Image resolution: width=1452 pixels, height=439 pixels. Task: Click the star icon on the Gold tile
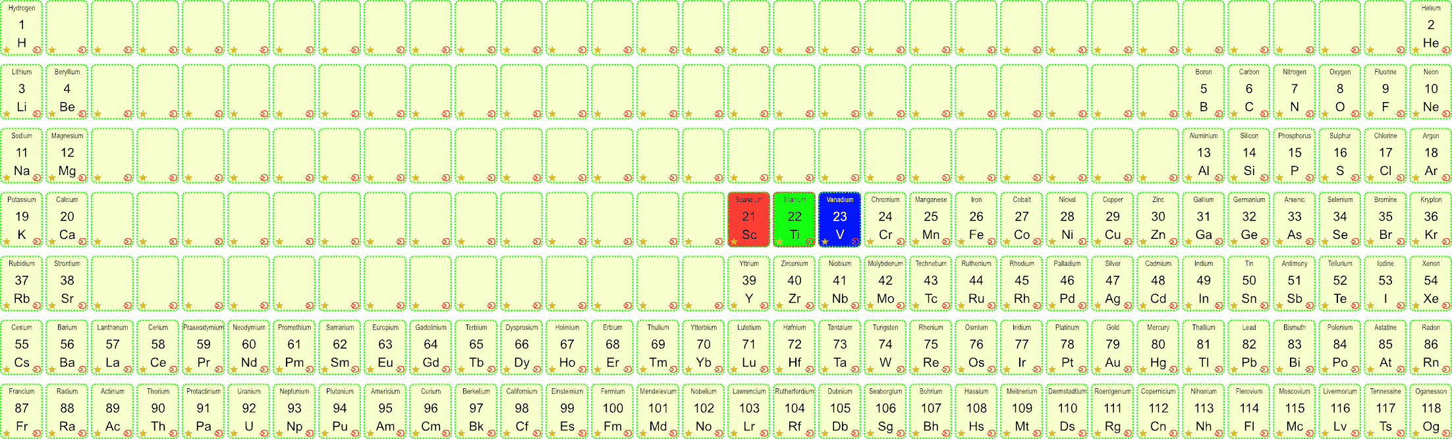[1098, 369]
